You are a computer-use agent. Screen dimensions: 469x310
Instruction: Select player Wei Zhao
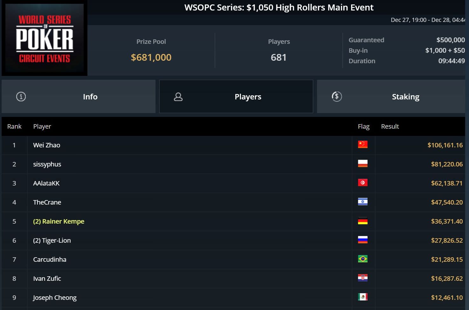[x=47, y=145]
